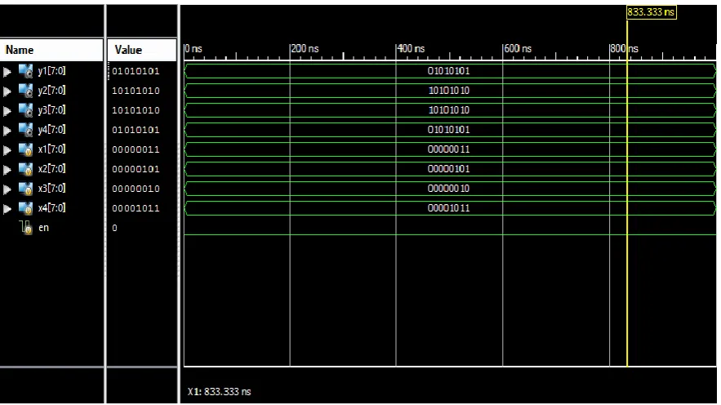Click value 01010101 in y1 row
This screenshot has height=405, width=721.
(x=136, y=71)
